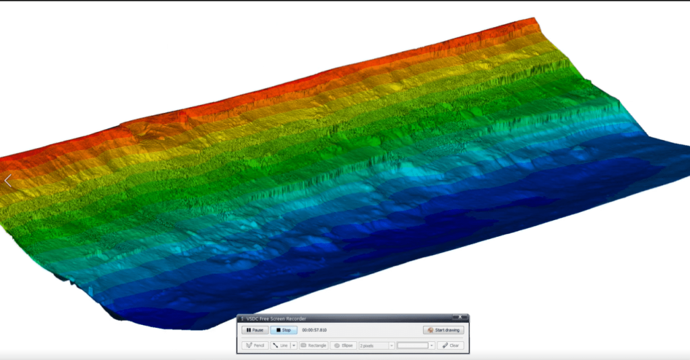This screenshot has width=690, height=360.
Task: Clear drawings with the Clear button
Action: [451, 345]
